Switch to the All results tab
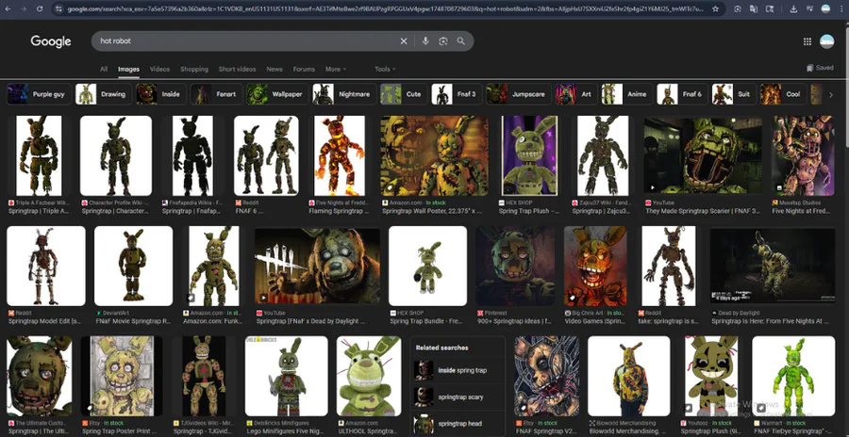 pyautogui.click(x=104, y=70)
